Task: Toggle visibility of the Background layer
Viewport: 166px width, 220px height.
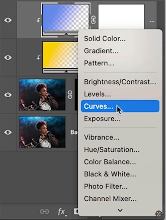Action: coord(8,132)
